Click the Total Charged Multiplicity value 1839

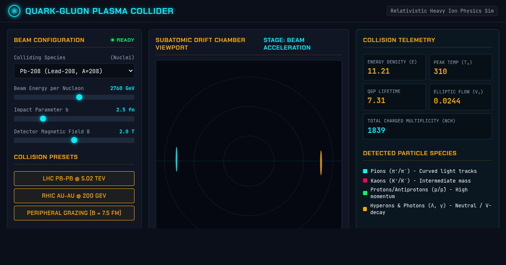pyautogui.click(x=377, y=130)
